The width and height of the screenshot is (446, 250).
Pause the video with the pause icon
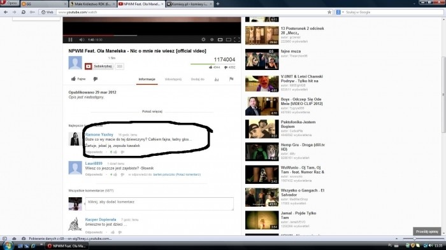(x=70, y=40)
